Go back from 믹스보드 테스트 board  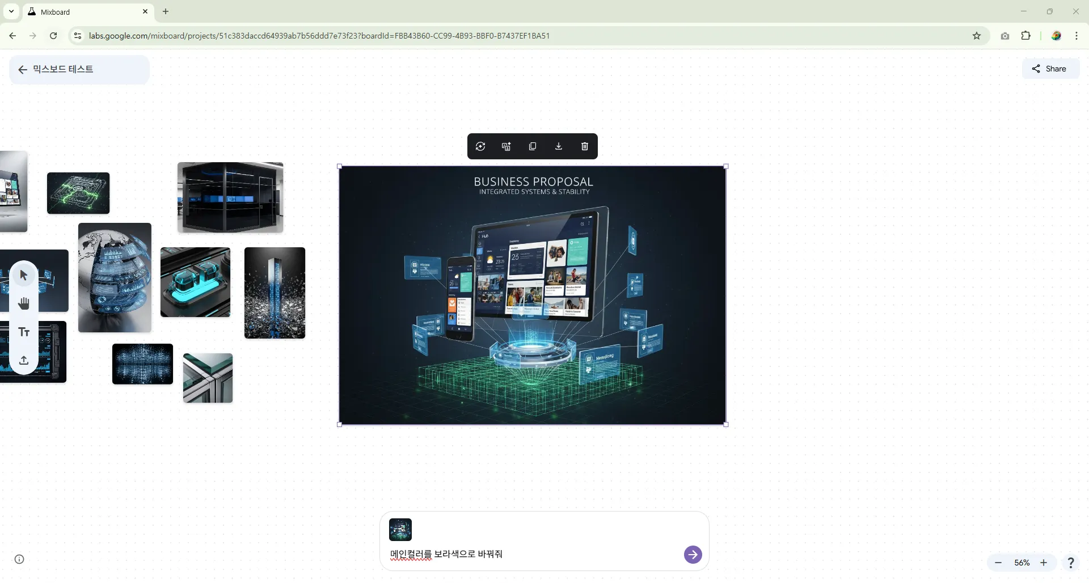point(23,70)
